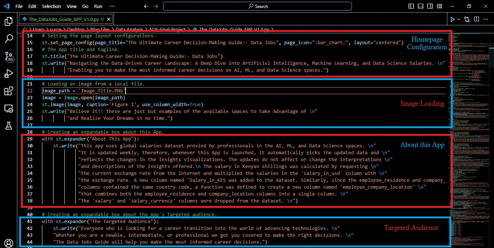The height and width of the screenshot is (248, 494).
Task: Click line number 15 in the gutter
Action: [x=30, y=43]
